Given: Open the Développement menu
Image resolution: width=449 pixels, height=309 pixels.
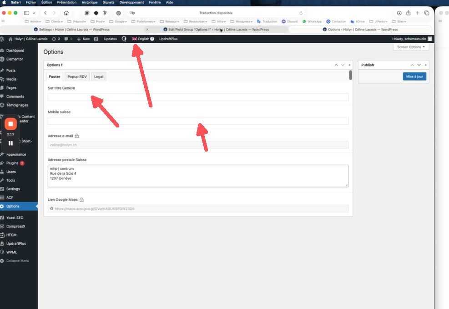Looking at the screenshot, I should [132, 2].
